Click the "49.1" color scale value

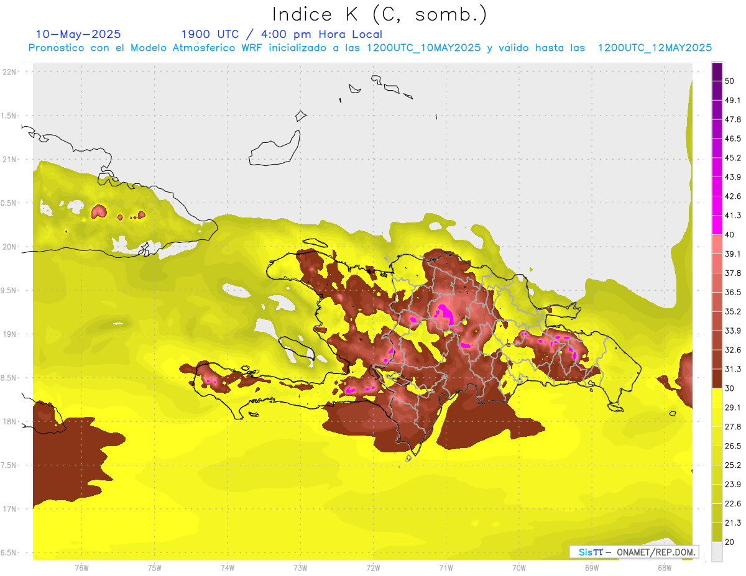click(733, 100)
